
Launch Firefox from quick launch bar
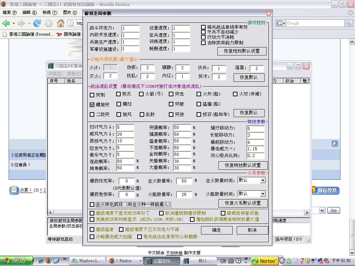49,260
